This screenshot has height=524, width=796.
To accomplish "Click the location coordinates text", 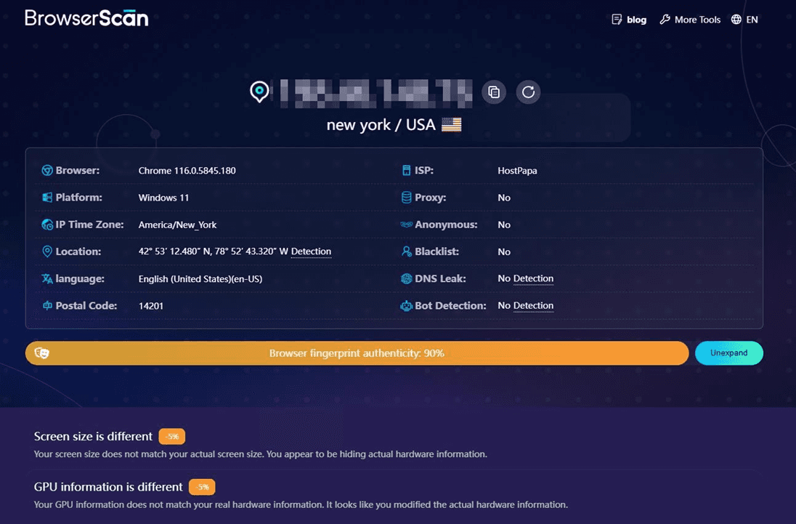I will pyautogui.click(x=214, y=251).
